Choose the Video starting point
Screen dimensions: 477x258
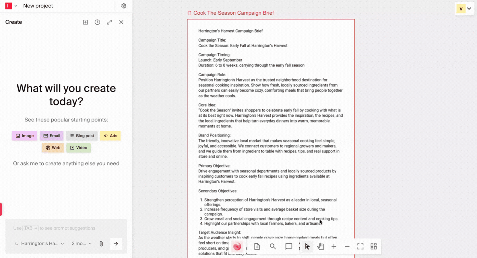(79, 148)
